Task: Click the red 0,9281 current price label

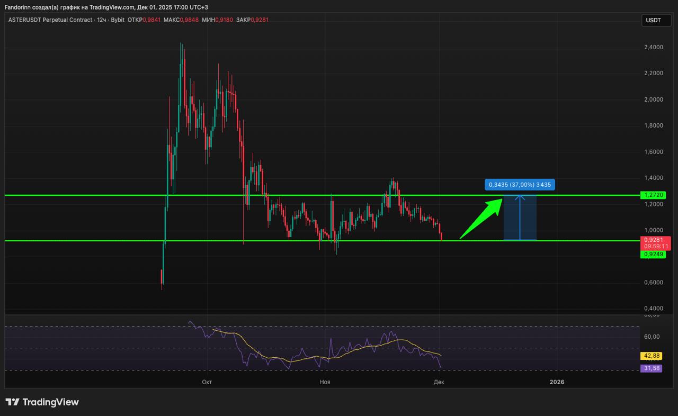Action: click(x=656, y=240)
